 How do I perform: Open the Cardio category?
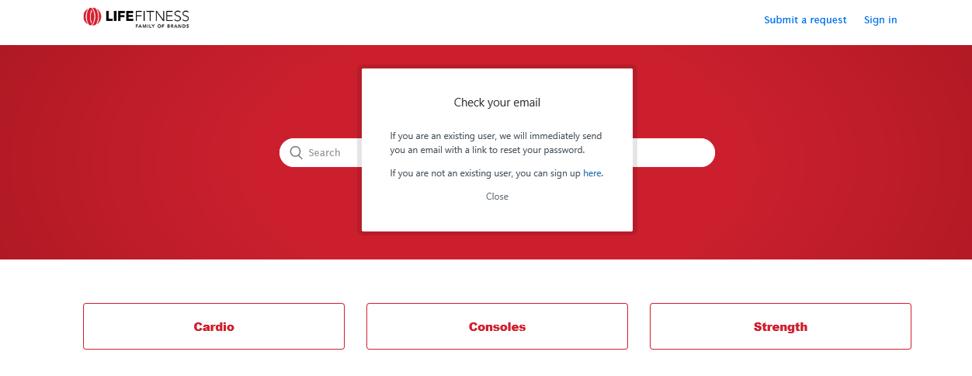213,326
